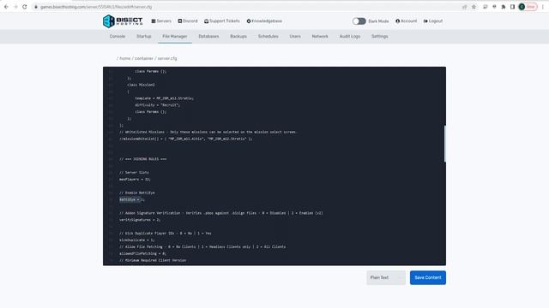The image size is (549, 308).
Task: Click the kickDuplicate line
Action: pyautogui.click(x=137, y=240)
